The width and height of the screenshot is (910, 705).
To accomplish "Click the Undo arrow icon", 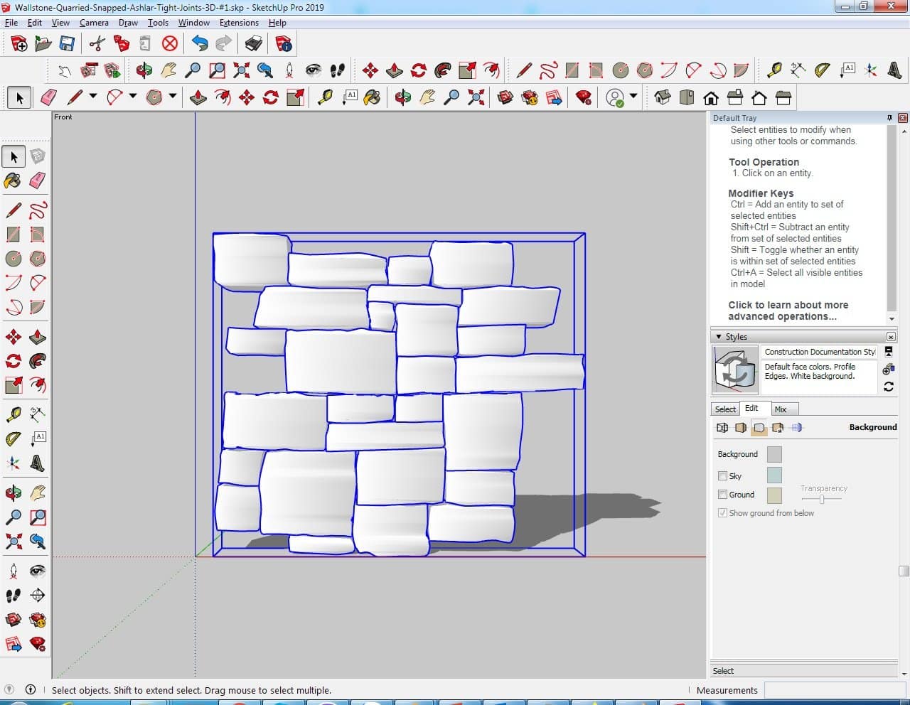I will coord(200,44).
